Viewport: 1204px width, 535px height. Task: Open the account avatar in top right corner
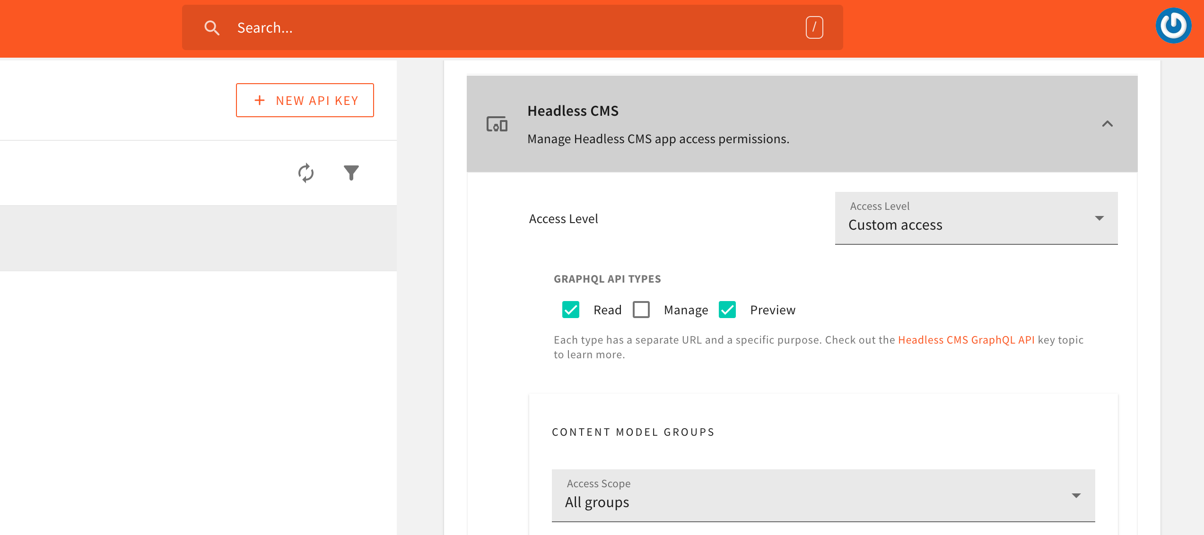tap(1173, 25)
